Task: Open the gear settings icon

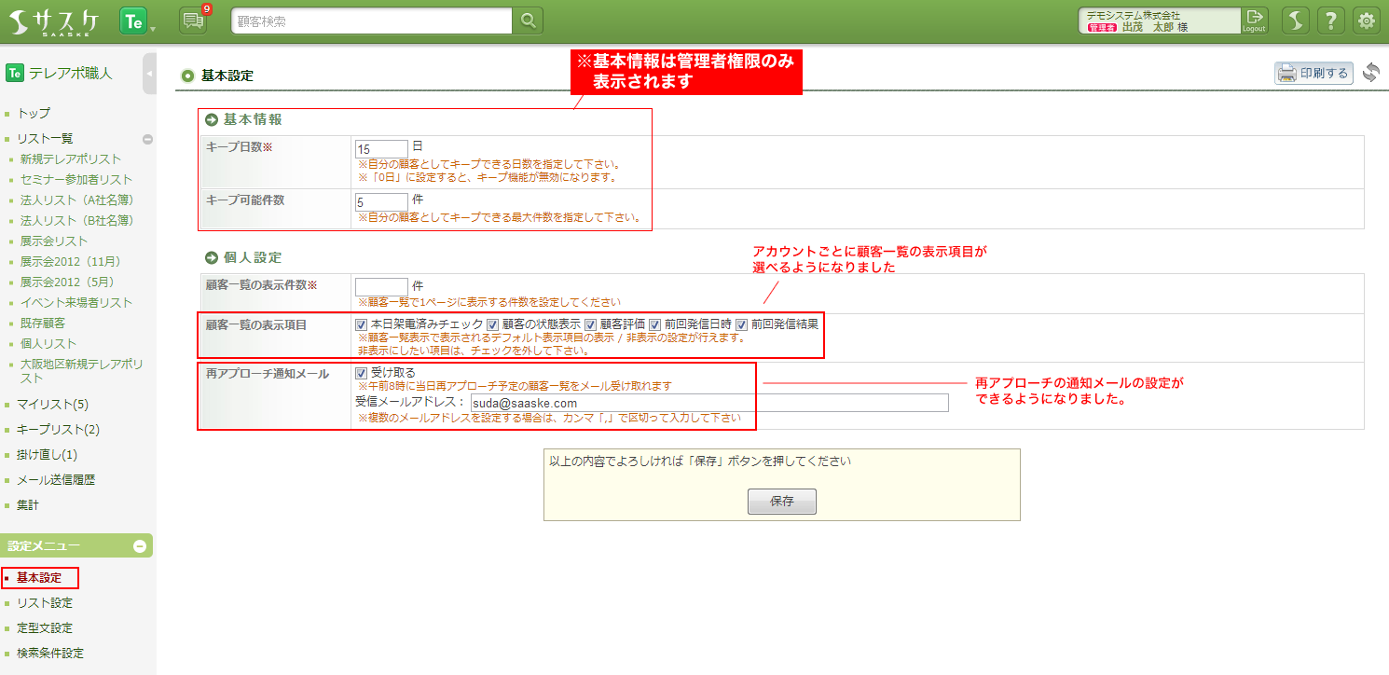Action: click(1367, 21)
